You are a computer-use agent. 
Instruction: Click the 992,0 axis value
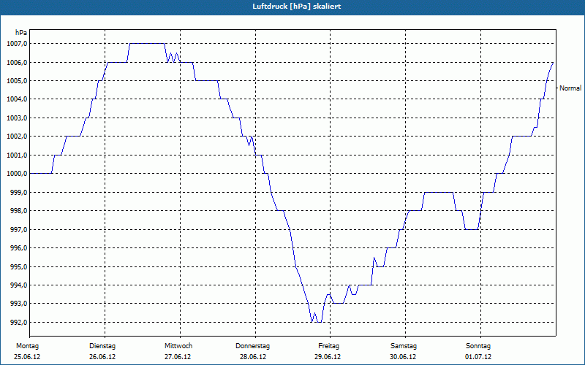tap(19, 322)
